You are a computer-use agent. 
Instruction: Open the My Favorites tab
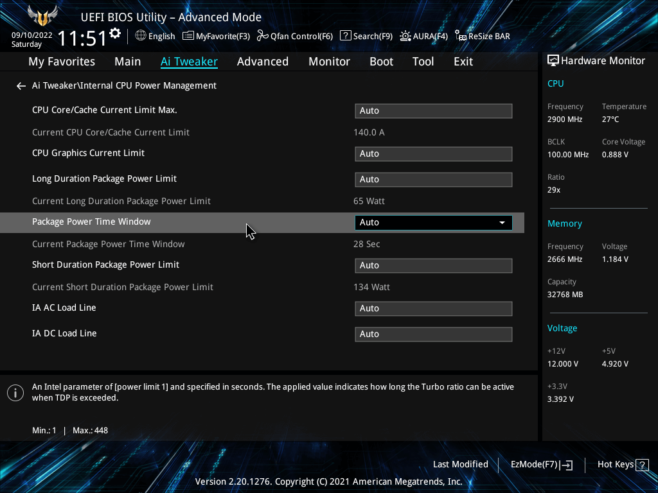coord(62,62)
